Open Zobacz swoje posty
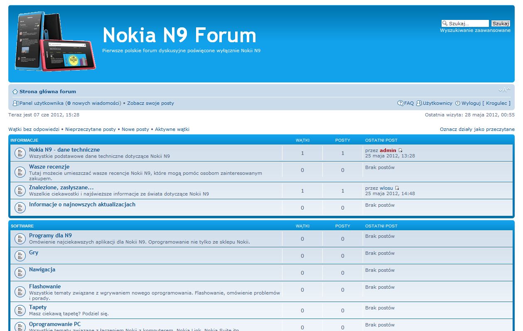 [x=150, y=103]
